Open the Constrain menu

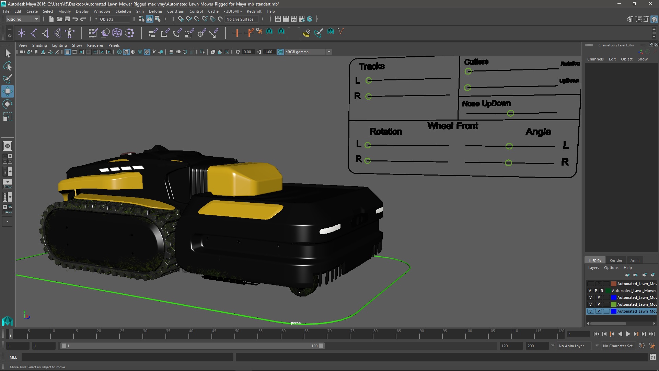[175, 11]
